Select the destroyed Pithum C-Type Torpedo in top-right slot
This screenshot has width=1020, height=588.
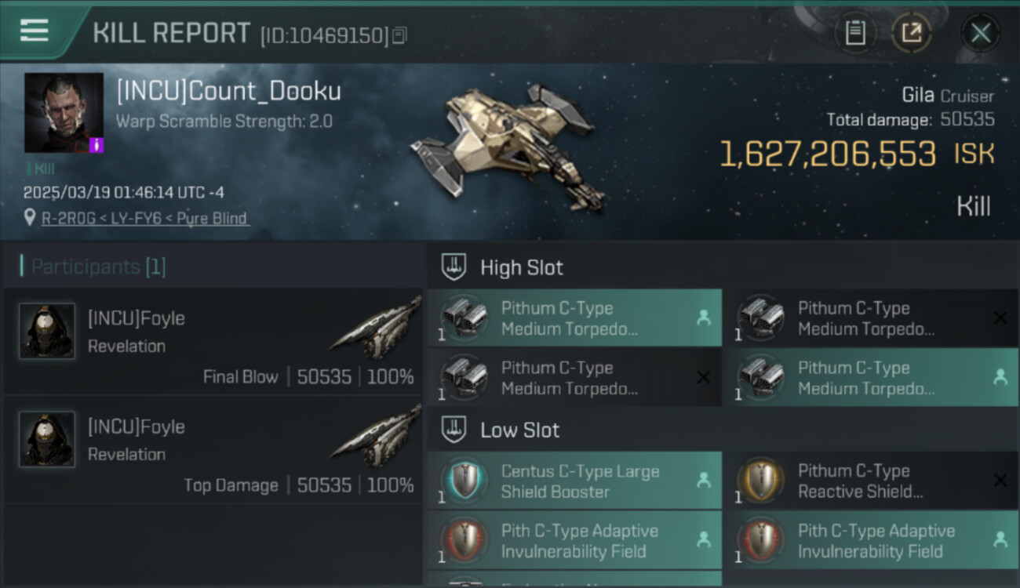coord(871,318)
